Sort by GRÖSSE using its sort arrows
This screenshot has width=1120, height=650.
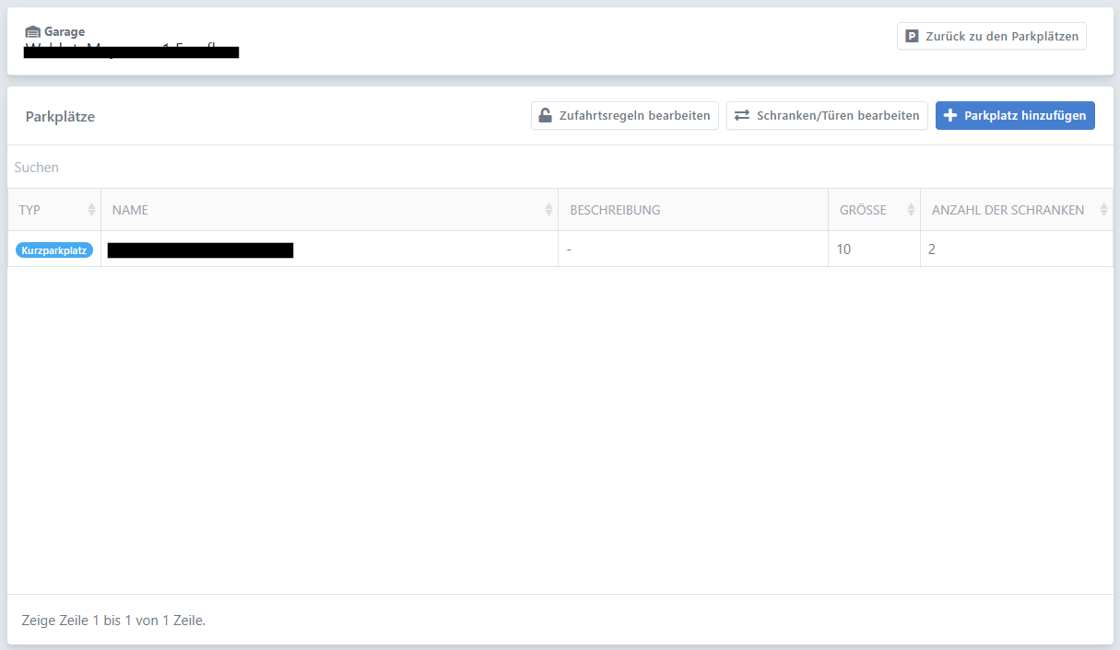[x=912, y=210]
